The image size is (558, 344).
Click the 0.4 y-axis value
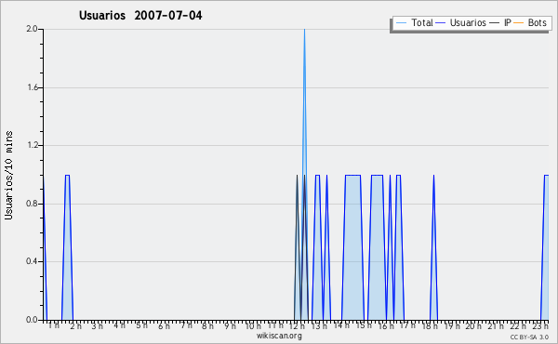click(x=32, y=261)
